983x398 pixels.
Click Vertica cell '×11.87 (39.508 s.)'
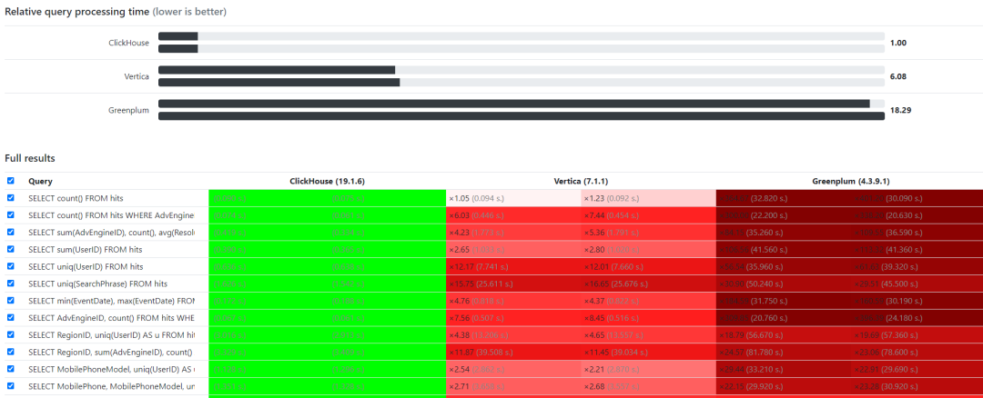coord(513,353)
